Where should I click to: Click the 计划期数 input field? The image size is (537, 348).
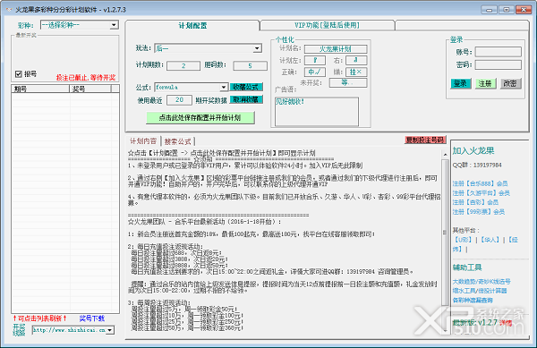(183, 65)
